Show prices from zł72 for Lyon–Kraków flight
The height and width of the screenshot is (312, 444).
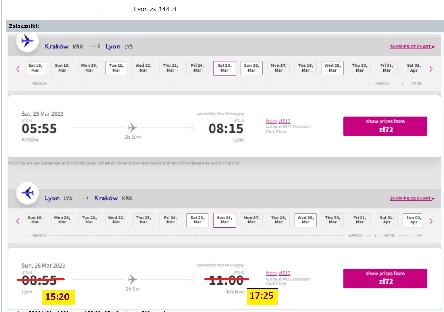[385, 278]
